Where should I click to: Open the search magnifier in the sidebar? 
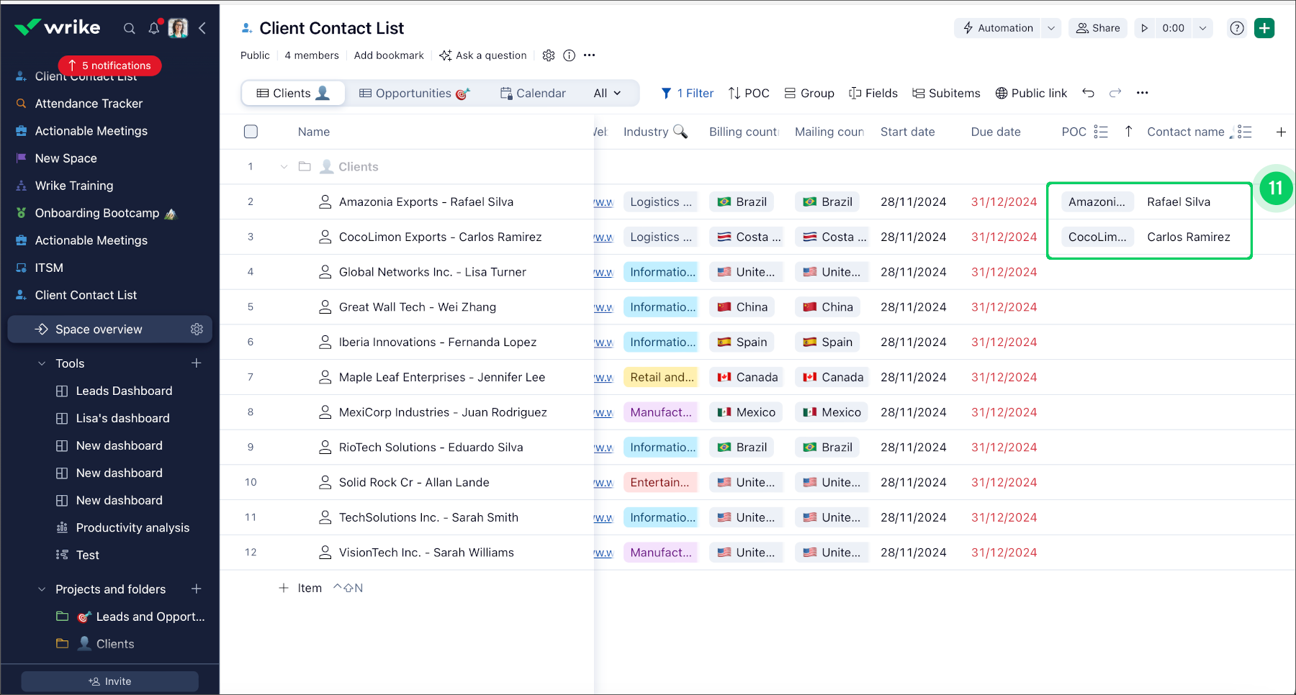[x=130, y=28]
